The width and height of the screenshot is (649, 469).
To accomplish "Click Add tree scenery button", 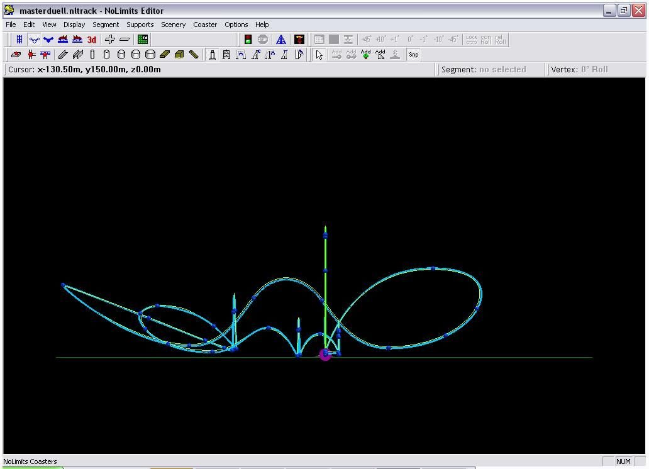I will pyautogui.click(x=365, y=54).
